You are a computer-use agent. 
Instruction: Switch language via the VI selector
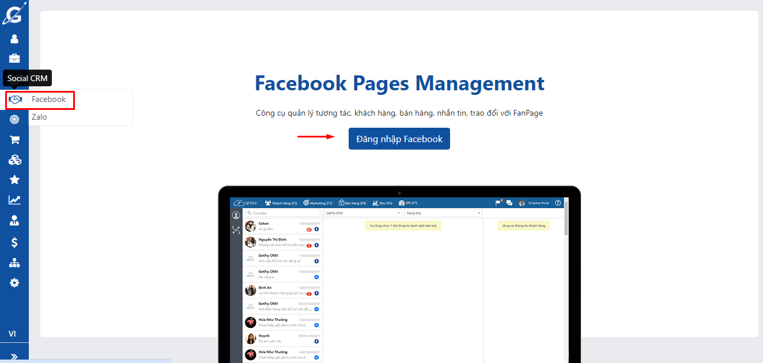[12, 334]
